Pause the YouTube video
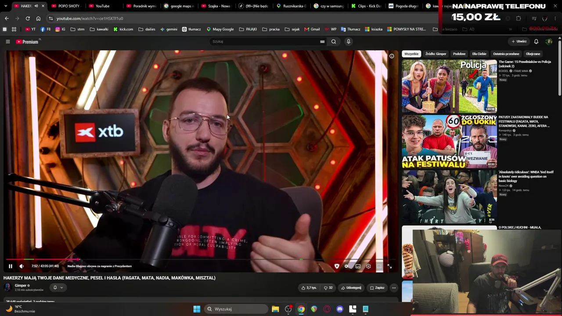 pos(11,266)
